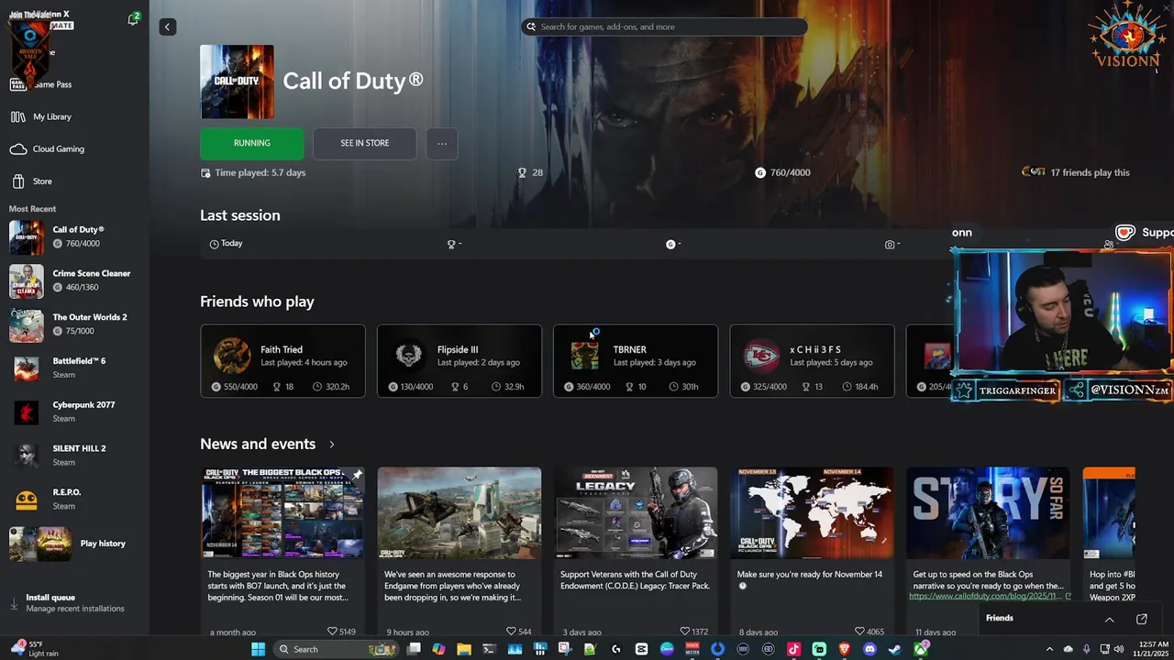Click the microphone tray icon
The width and height of the screenshot is (1174, 660).
pos(1087,649)
